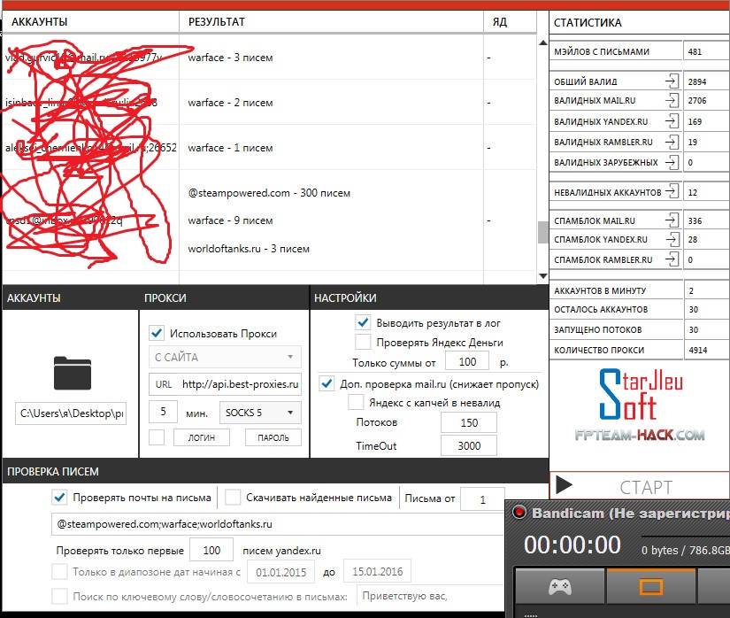730x618 pixels.
Task: Select 'worldoftanks.ru - 3 писем' result row
Action: (249, 249)
